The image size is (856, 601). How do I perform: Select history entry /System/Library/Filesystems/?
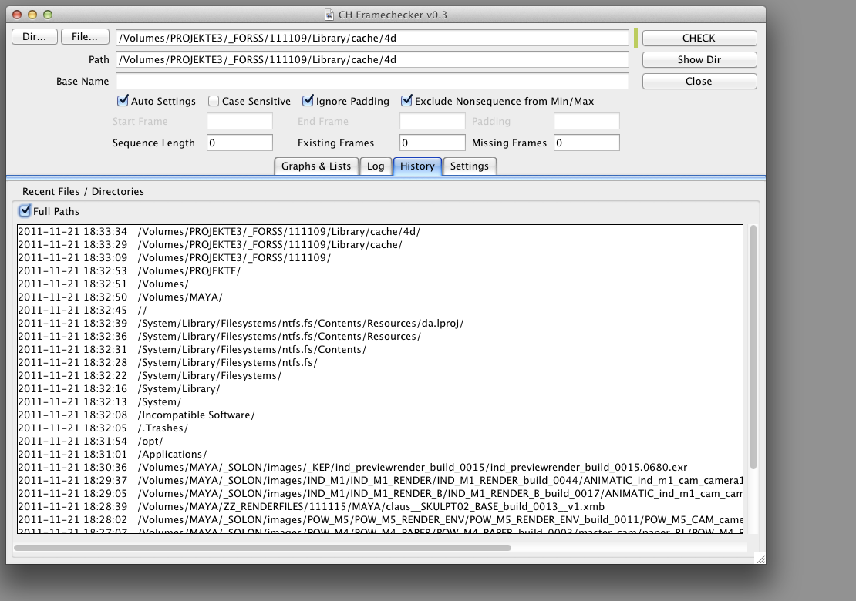(380, 376)
